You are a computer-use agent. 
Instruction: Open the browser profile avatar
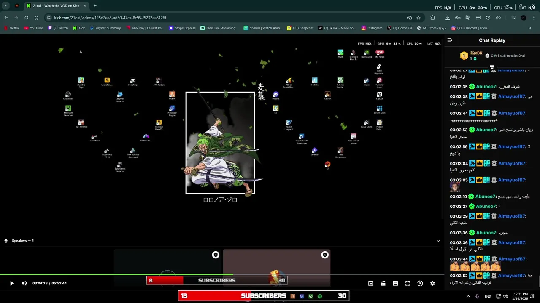coord(524,18)
